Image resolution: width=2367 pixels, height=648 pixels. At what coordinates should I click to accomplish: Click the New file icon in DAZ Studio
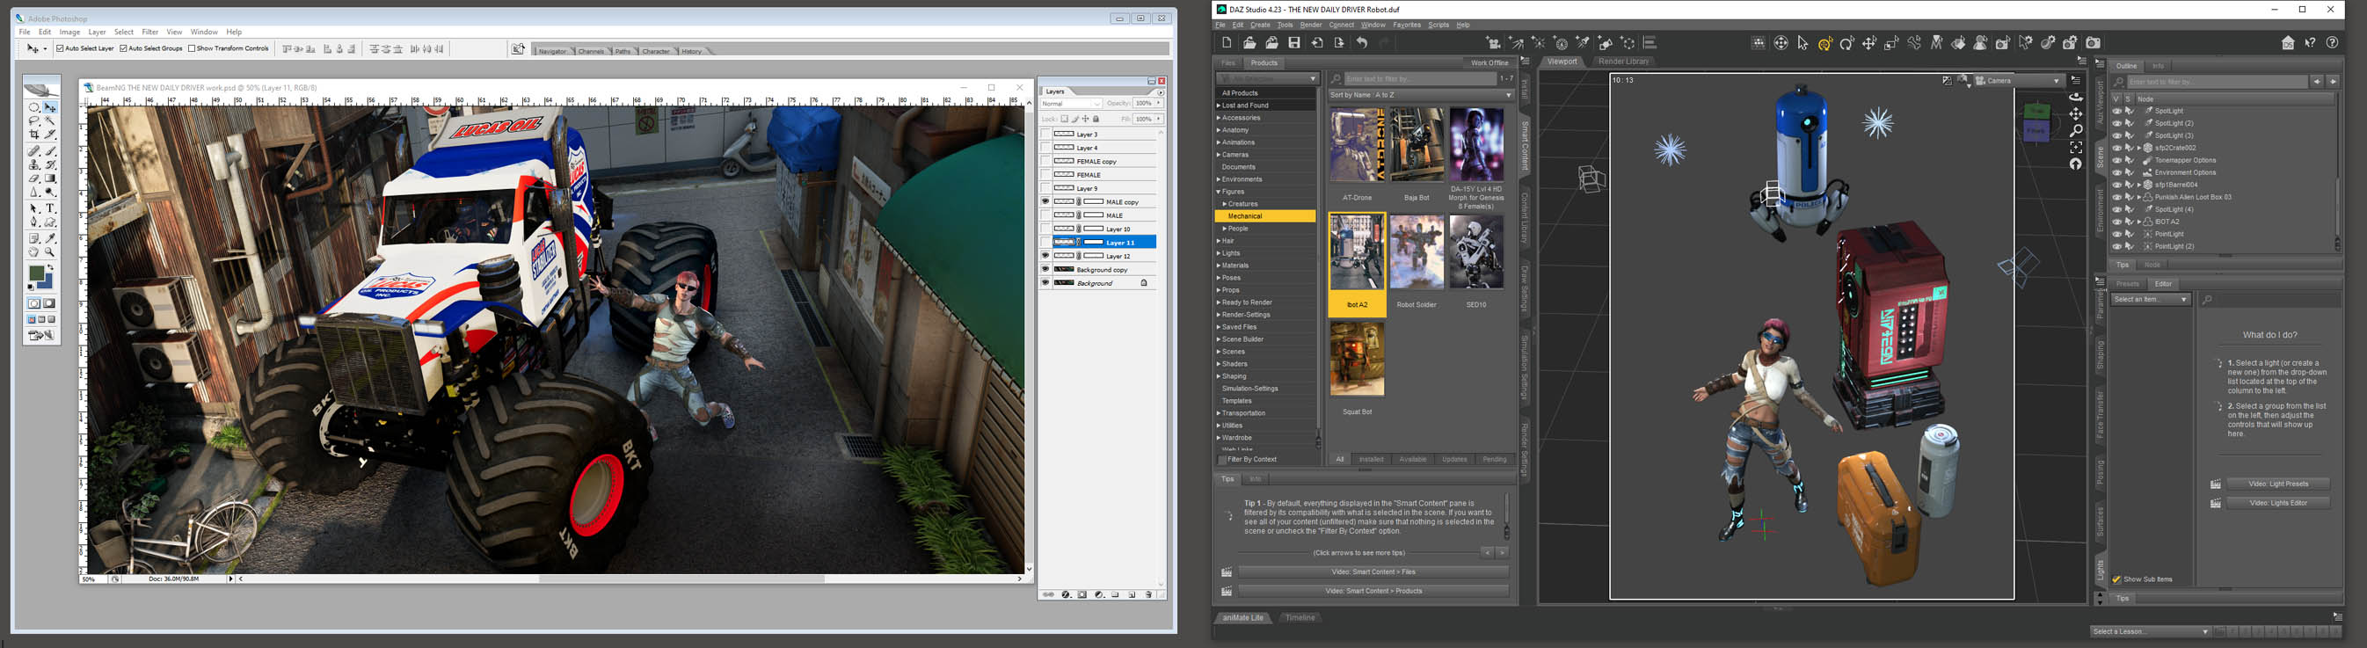tap(1227, 42)
